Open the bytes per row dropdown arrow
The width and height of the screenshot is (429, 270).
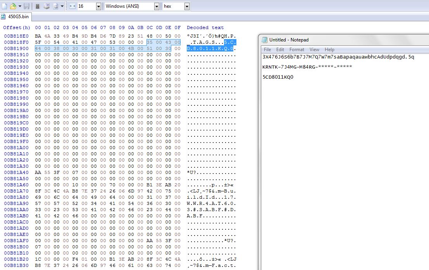coord(98,6)
